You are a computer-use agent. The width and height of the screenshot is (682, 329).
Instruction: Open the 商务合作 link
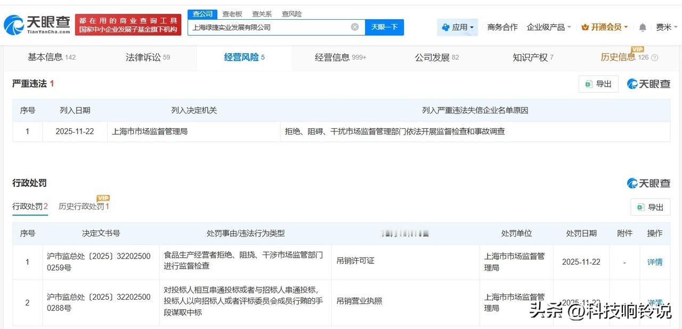click(502, 27)
